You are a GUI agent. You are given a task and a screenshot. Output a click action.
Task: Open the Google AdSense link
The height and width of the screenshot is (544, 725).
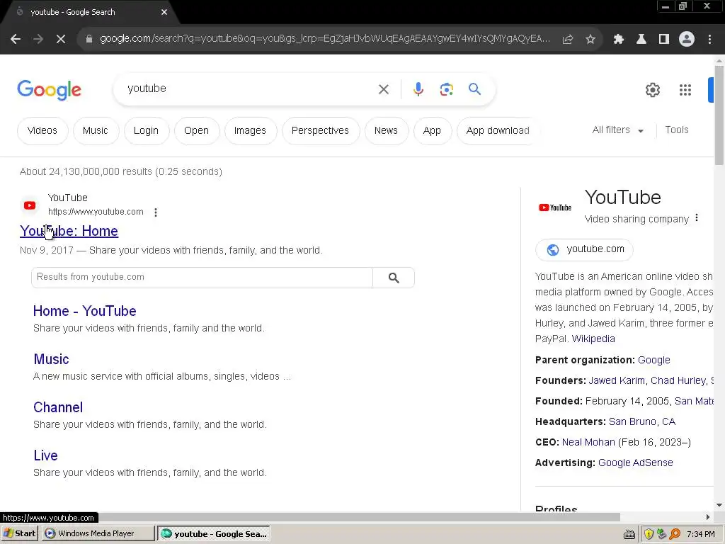pos(635,463)
